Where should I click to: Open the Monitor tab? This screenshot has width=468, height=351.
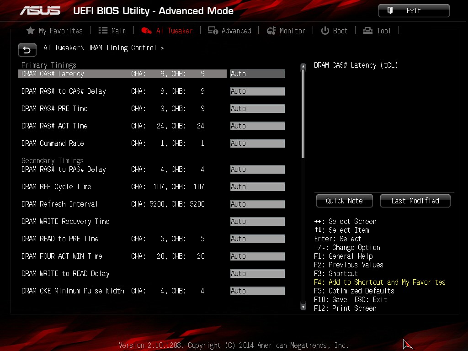click(286, 31)
